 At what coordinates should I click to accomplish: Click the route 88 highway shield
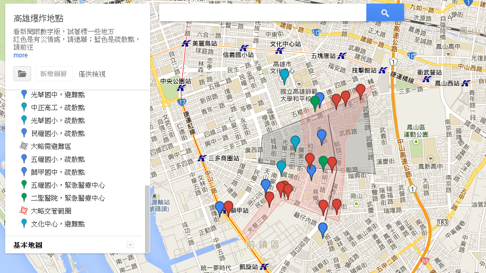click(425, 261)
